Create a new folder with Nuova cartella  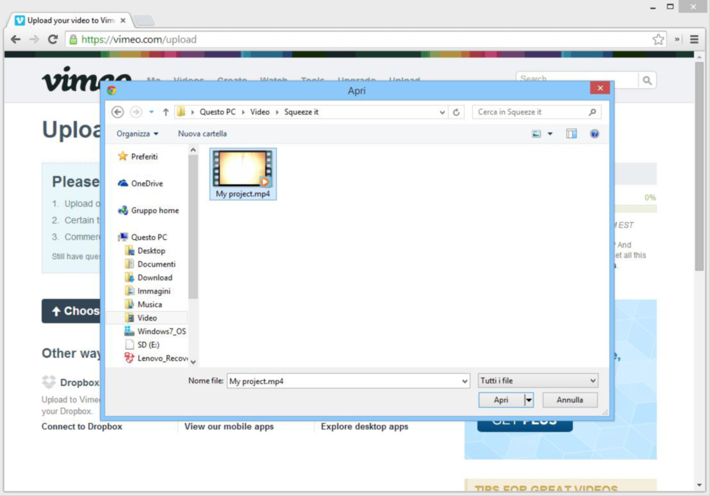(202, 134)
